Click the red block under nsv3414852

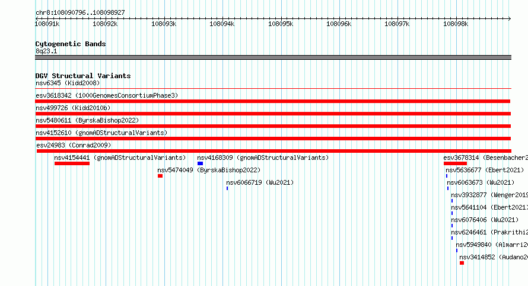(x=462, y=263)
